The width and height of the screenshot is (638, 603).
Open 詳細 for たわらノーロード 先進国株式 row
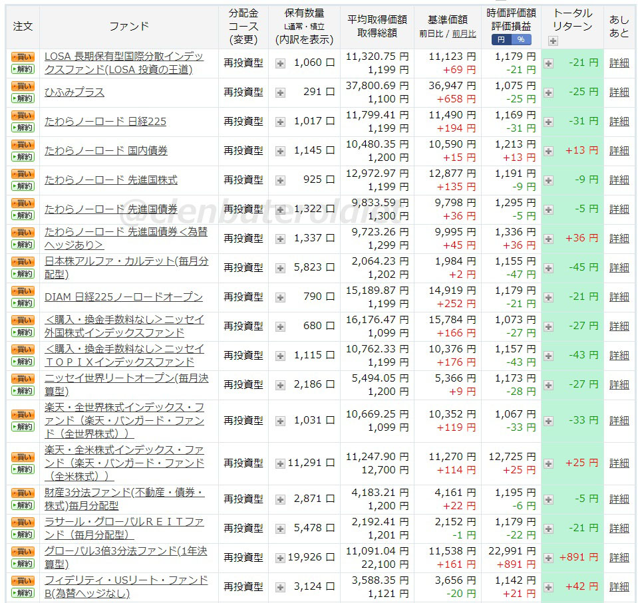[x=619, y=180]
